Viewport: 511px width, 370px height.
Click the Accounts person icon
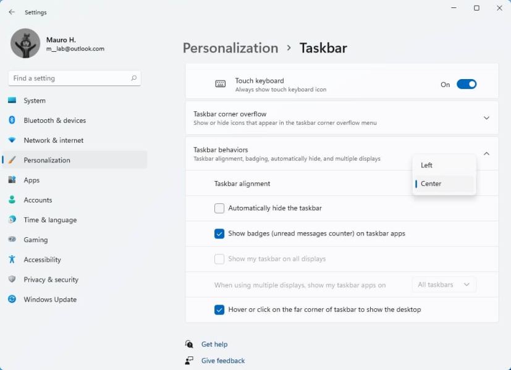click(x=12, y=200)
